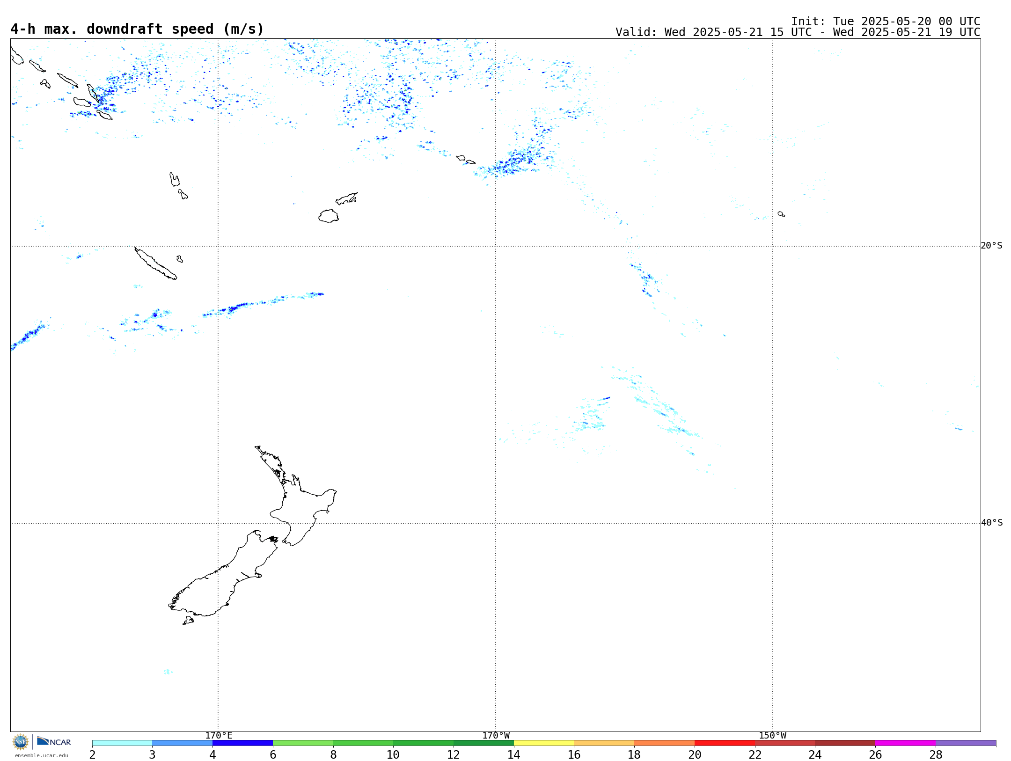
Task: Click the colorbar tick label 16
Action: pyautogui.click(x=574, y=755)
